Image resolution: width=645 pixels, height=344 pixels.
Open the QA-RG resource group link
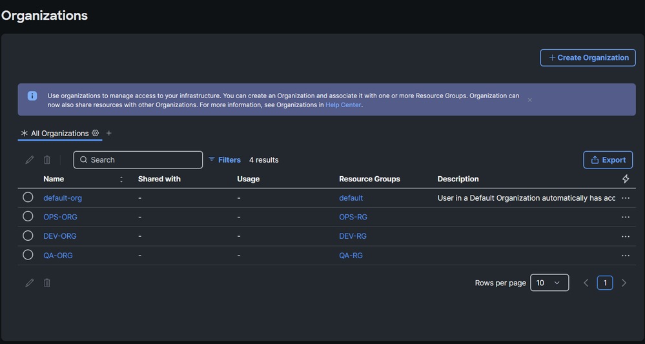pyautogui.click(x=351, y=256)
